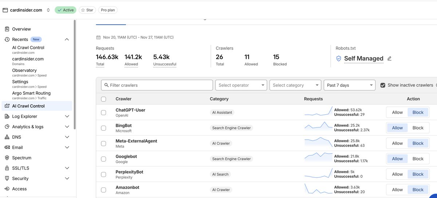This screenshot has width=437, height=198.
Task: Click the sidebar vertical scrollbar
Action: [x=75, y=75]
